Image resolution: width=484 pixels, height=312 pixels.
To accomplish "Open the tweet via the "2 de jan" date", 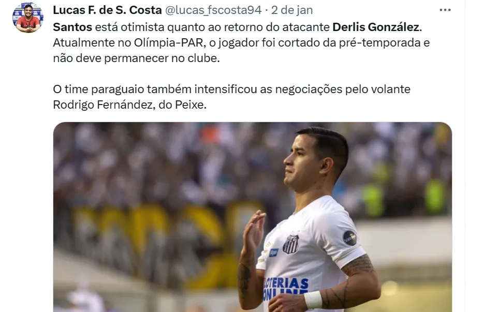I will point(292,10).
